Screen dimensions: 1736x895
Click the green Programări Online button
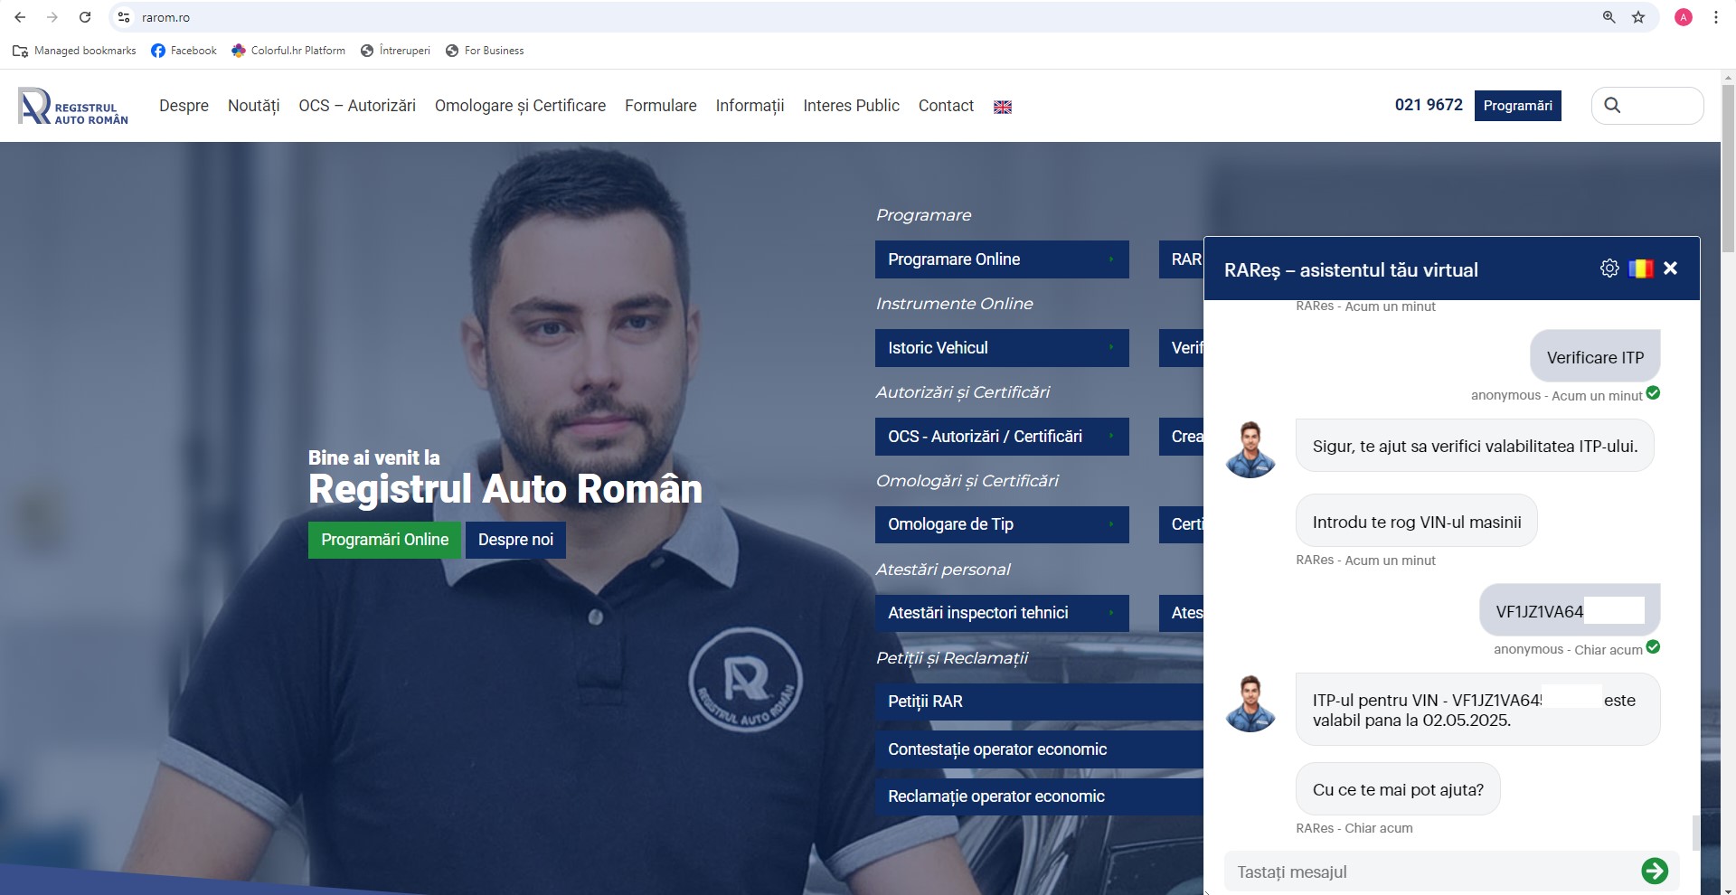[384, 540]
